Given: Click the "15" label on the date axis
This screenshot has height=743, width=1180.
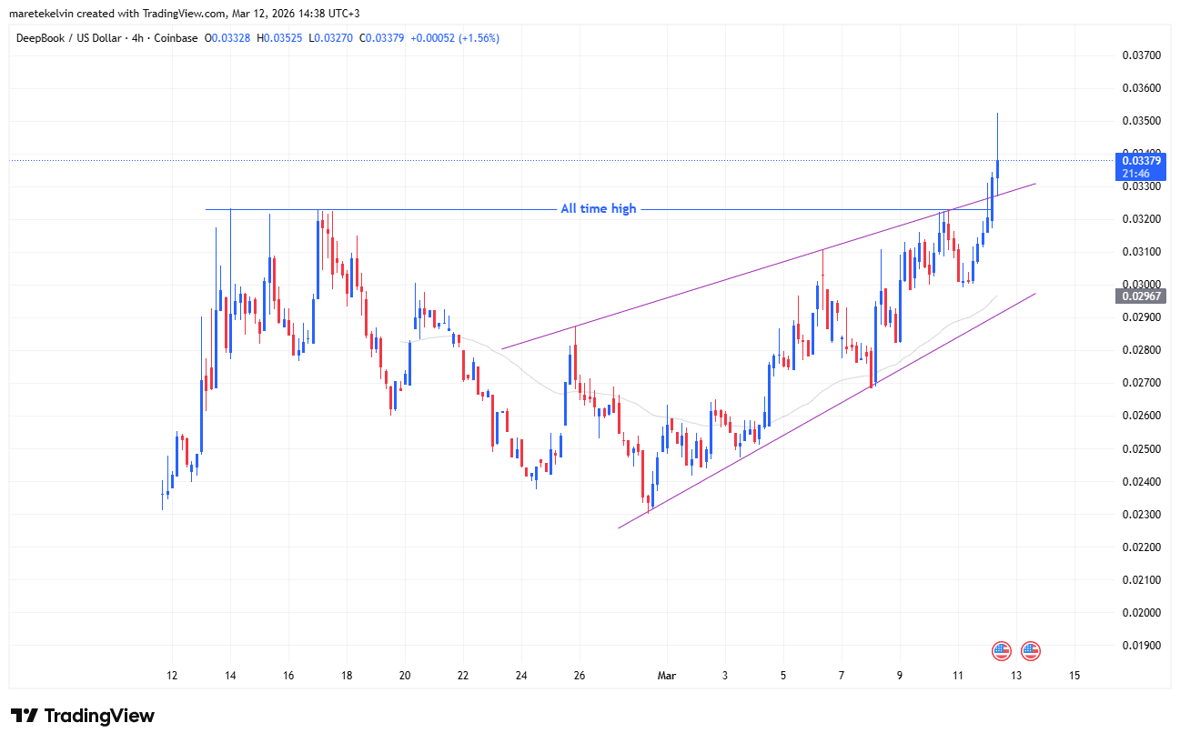Looking at the screenshot, I should coord(1074,676).
